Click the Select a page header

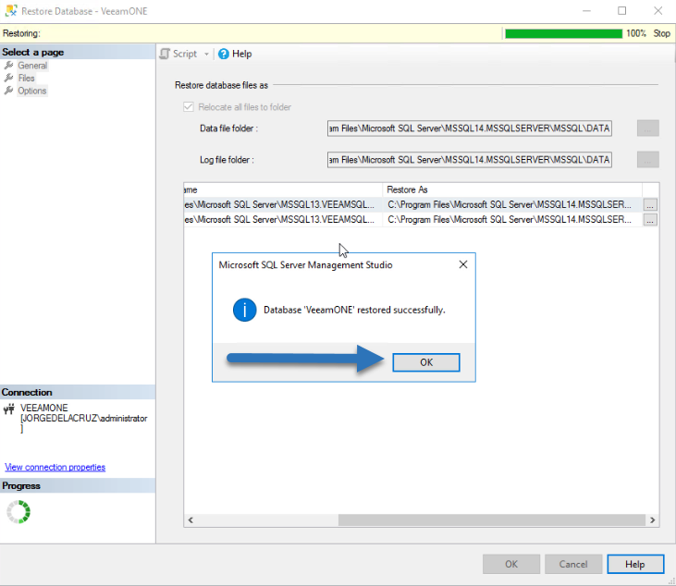pos(78,52)
